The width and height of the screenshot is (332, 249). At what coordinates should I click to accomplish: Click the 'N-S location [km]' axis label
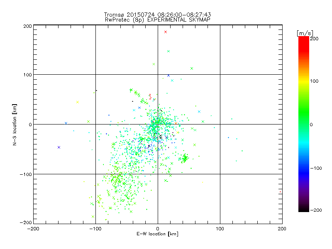click(x=15, y=125)
